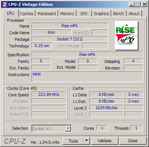Click the empty Rated FSB field
The width and height of the screenshot is (149, 147).
tap(49, 114)
